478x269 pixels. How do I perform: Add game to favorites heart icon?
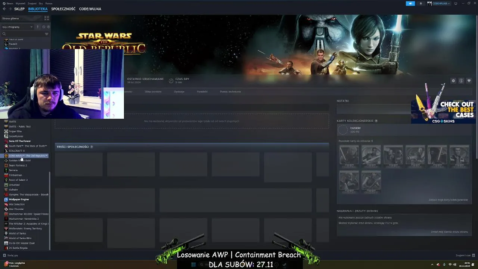click(x=469, y=81)
